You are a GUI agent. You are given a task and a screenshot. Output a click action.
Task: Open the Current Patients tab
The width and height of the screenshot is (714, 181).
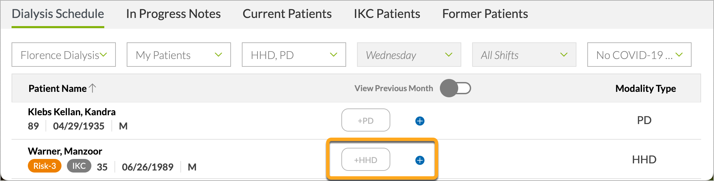tap(287, 14)
